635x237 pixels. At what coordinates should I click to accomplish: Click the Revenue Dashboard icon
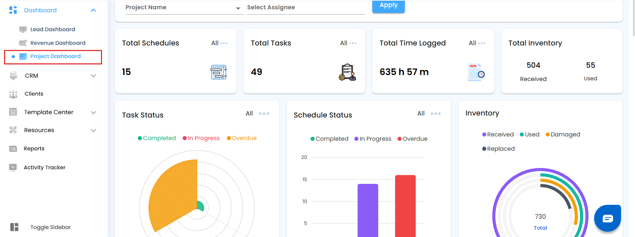coord(23,43)
